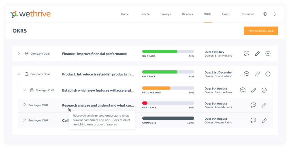The height and width of the screenshot is (149, 290).
Task: Log out using the exit icon
Action: point(275,14)
